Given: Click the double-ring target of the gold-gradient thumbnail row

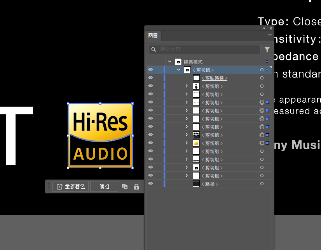Looking at the screenshot, I should click(x=262, y=143).
